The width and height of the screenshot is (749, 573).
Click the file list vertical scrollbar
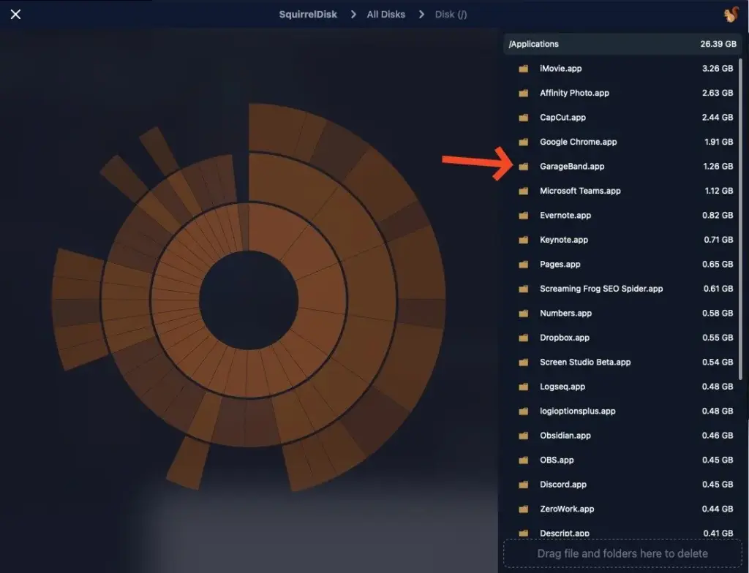pos(740,219)
